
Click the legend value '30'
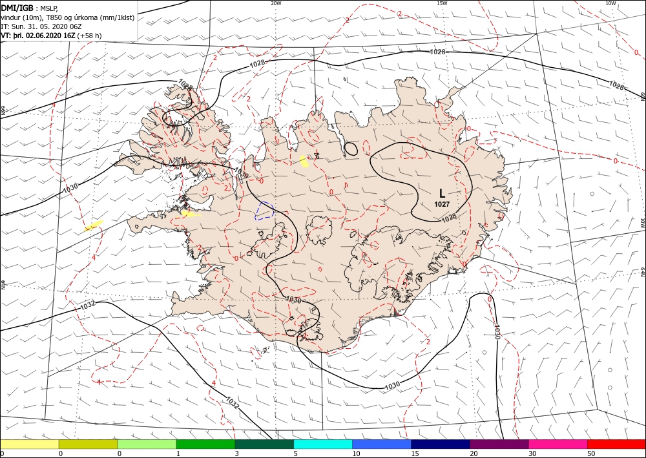pos(532,453)
